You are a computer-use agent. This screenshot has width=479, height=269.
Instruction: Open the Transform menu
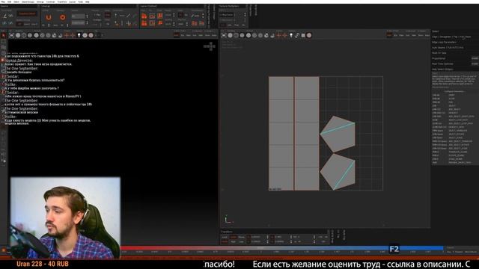pyautogui.click(x=62, y=1)
